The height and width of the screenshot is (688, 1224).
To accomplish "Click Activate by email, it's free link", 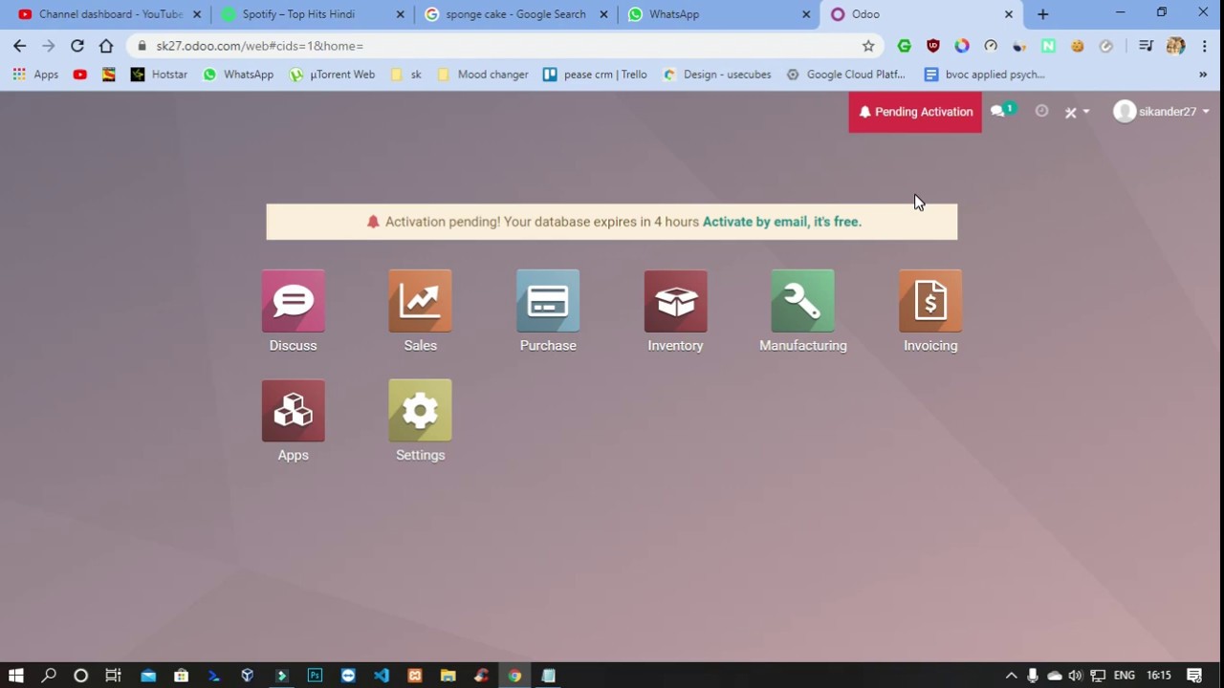I will 782,222.
